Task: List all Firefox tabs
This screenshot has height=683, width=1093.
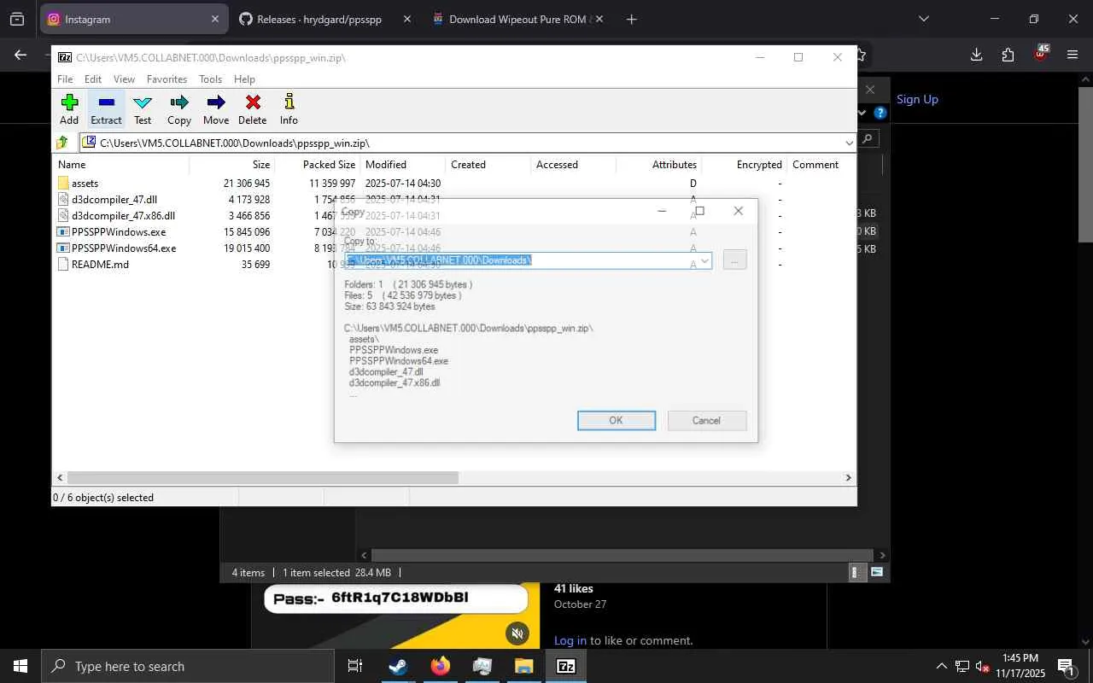Action: [923, 19]
